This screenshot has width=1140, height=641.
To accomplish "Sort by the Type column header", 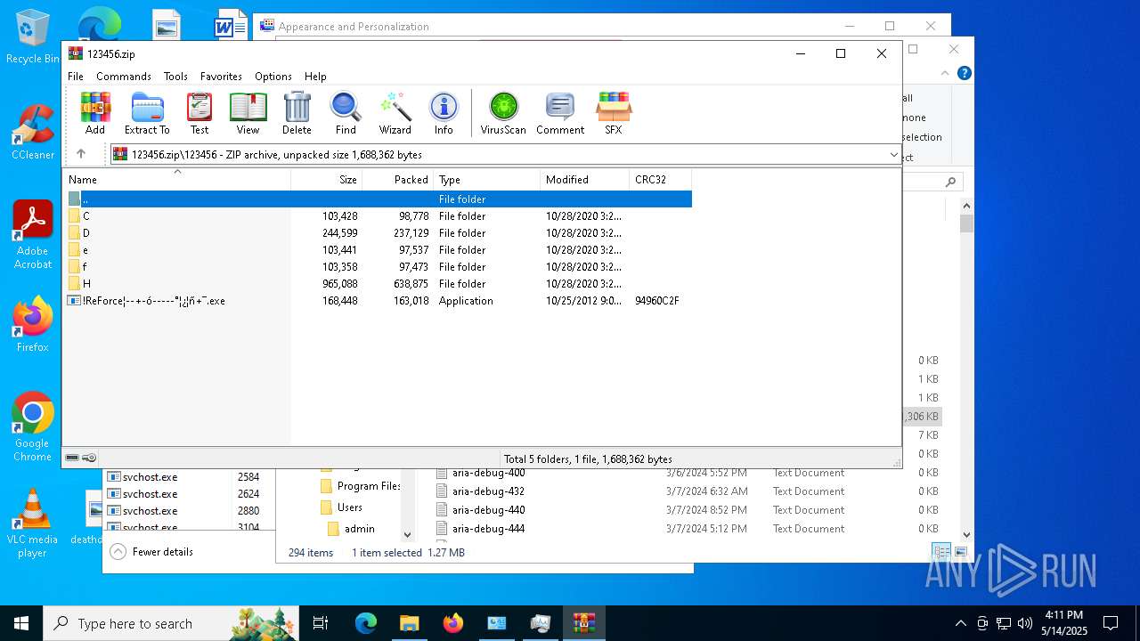I will point(486,180).
